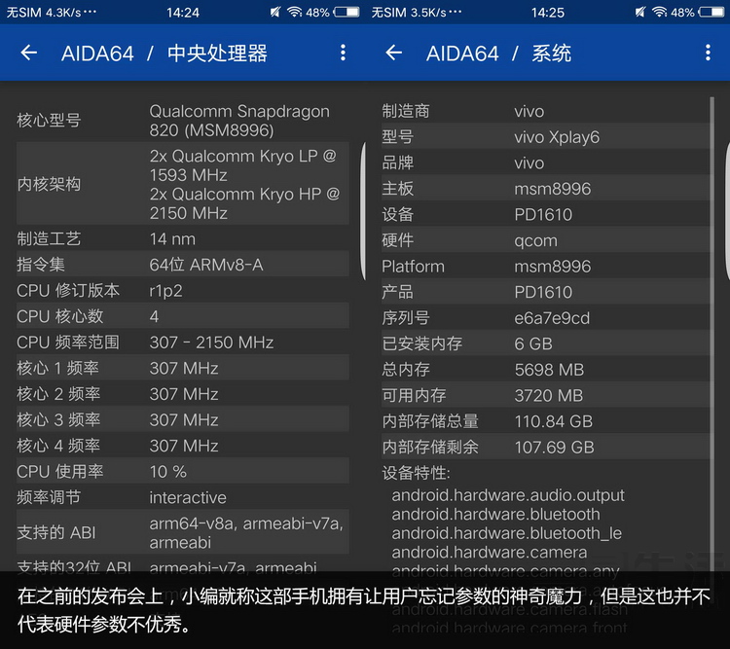Select android.hardware.audio.output entry

point(508,495)
